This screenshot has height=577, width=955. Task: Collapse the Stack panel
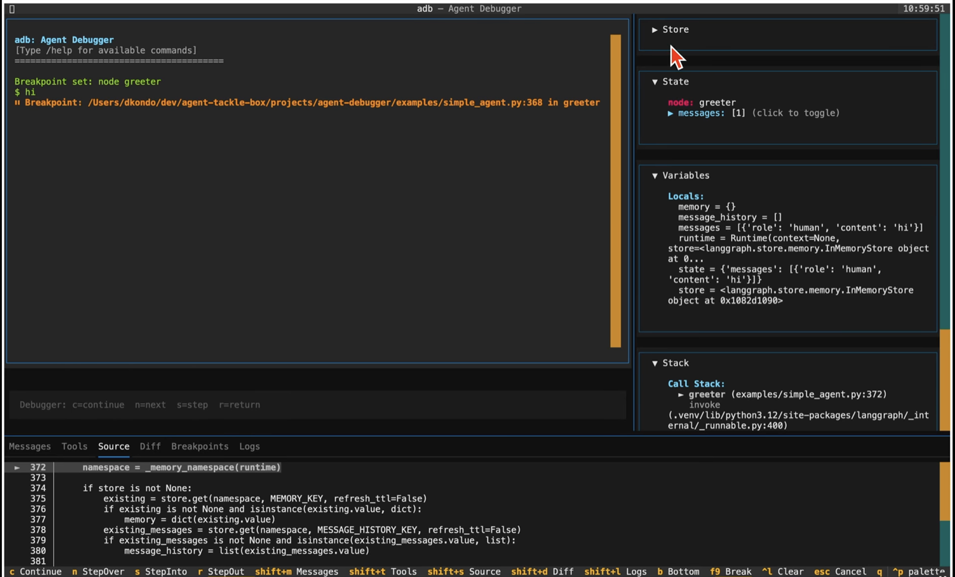[670, 363]
